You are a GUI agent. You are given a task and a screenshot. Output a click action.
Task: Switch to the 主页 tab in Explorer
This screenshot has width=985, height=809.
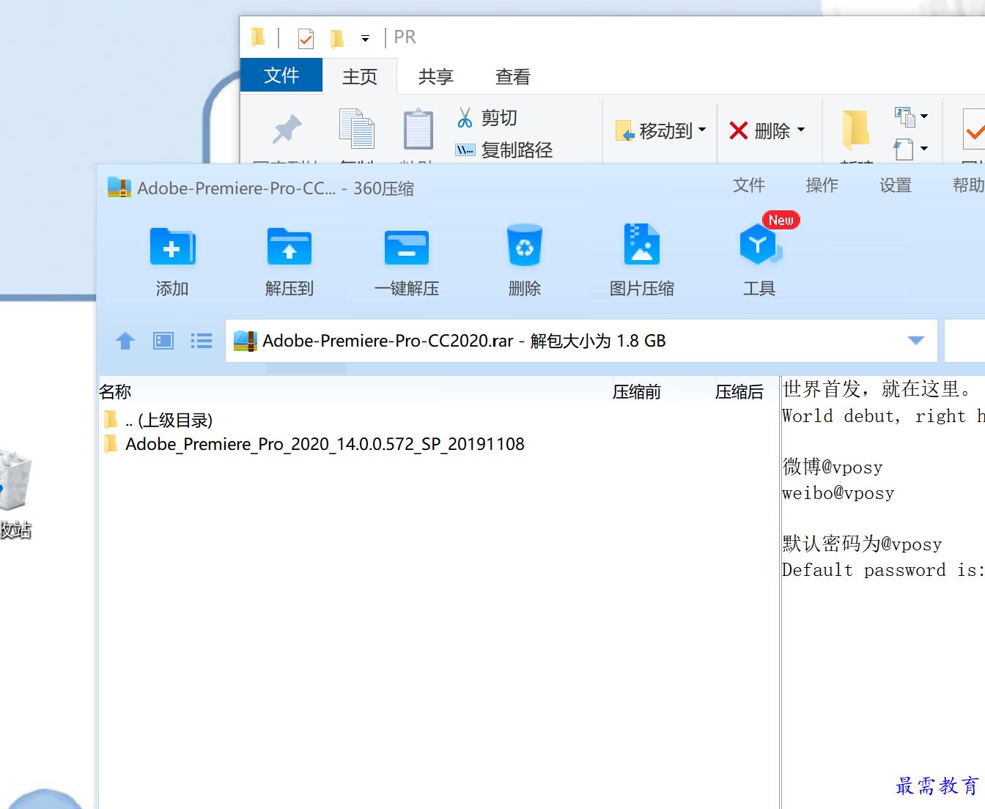click(x=360, y=77)
